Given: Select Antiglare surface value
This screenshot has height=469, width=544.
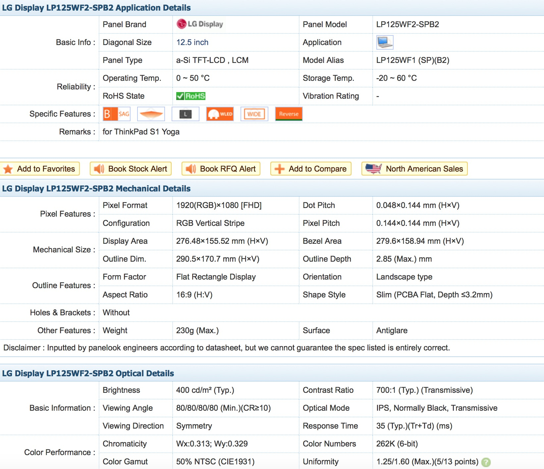Looking at the screenshot, I should coord(392,331).
